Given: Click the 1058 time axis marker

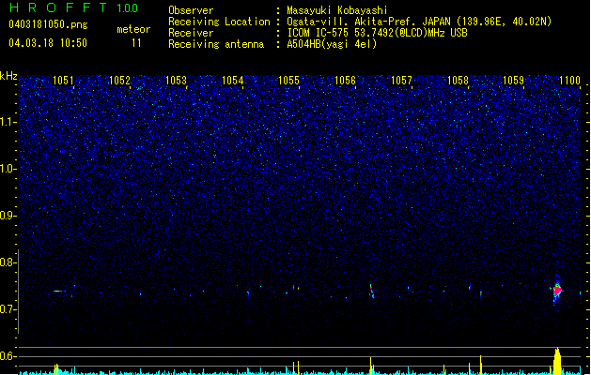Looking at the screenshot, I should [458, 81].
